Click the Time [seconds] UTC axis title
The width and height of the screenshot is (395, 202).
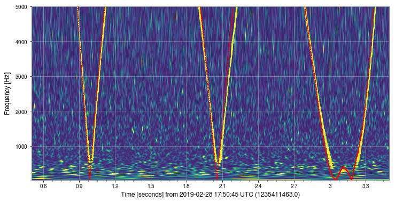click(211, 195)
